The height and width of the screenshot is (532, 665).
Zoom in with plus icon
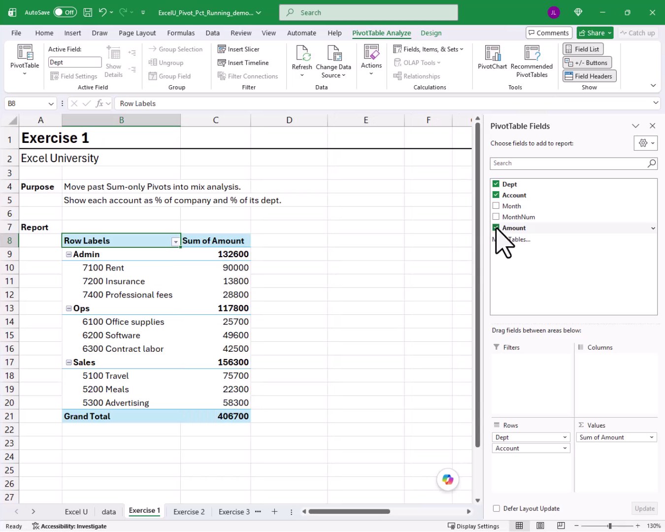pyautogui.click(x=638, y=526)
